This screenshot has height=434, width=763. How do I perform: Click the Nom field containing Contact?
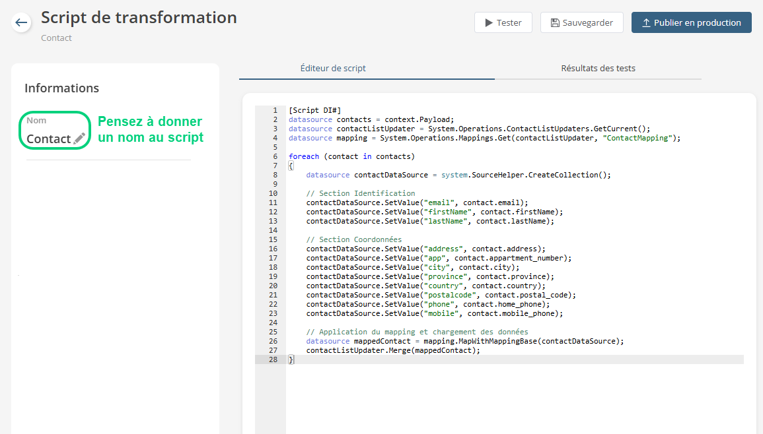(x=55, y=130)
